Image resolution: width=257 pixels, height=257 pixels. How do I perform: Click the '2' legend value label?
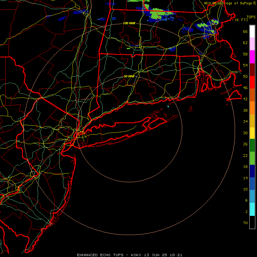click(246, 212)
